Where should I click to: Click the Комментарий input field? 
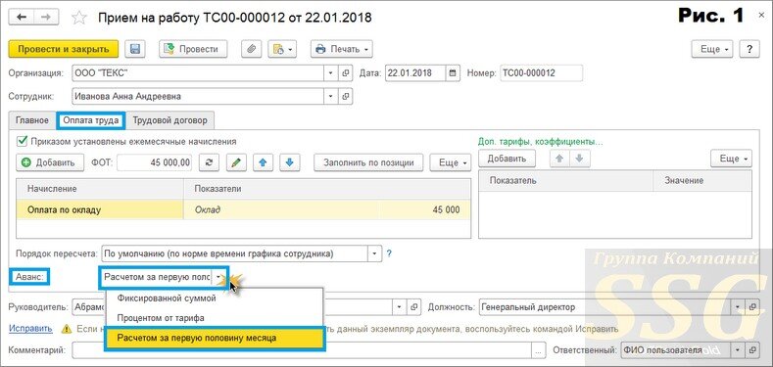coord(302,350)
